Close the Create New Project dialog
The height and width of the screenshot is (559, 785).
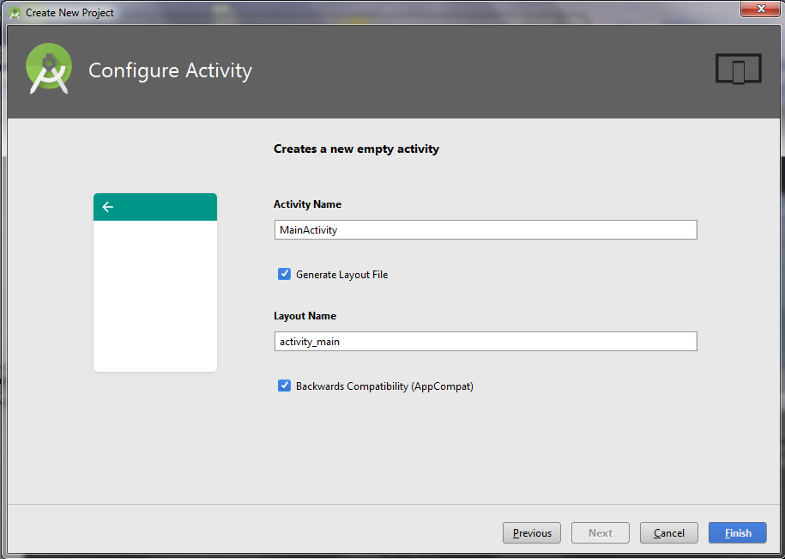point(760,9)
